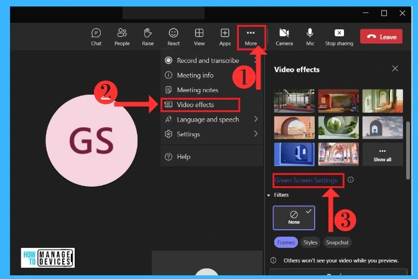This screenshot has width=418, height=279.
Task: Switch to the Snapchat filter tab
Action: coord(337,242)
